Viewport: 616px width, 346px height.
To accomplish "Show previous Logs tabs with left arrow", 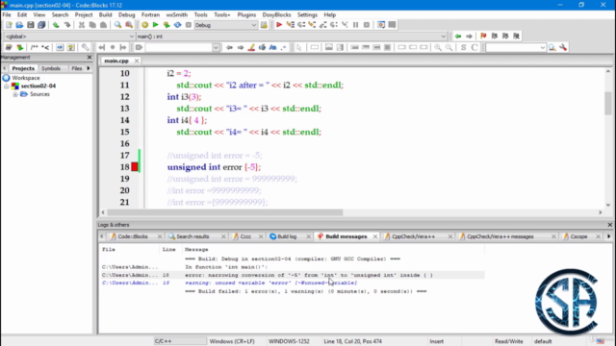I will click(x=102, y=236).
